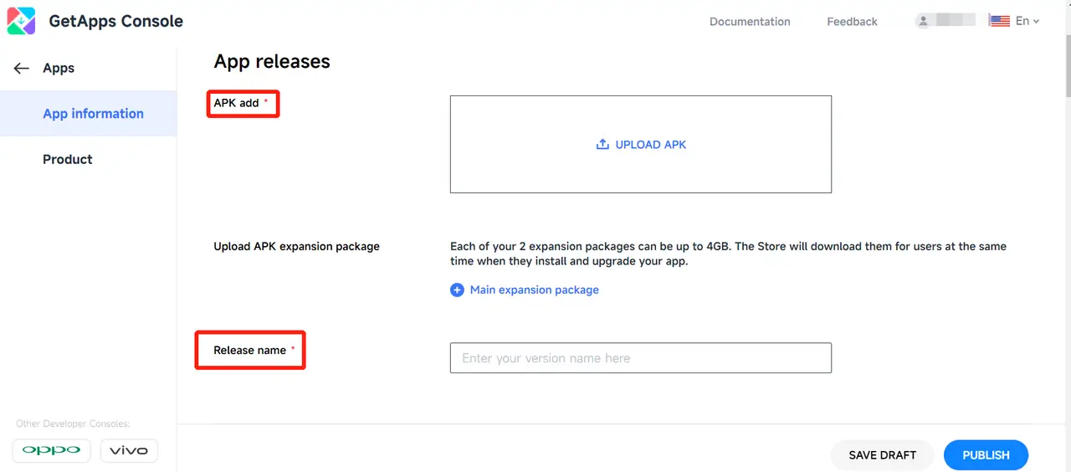Focus the Release name version input field
The image size is (1071, 472).
[640, 358]
